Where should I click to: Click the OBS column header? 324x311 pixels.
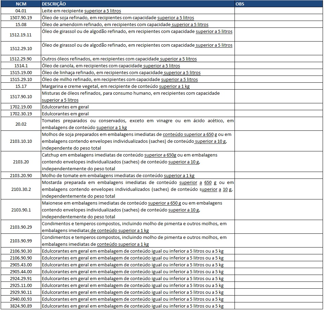click(279, 4)
